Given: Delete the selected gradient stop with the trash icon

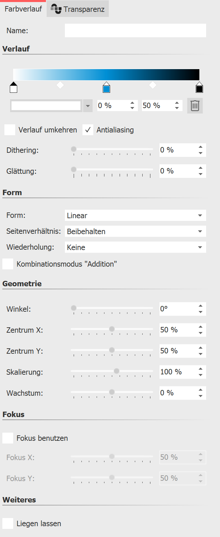Looking at the screenshot, I should (195, 105).
